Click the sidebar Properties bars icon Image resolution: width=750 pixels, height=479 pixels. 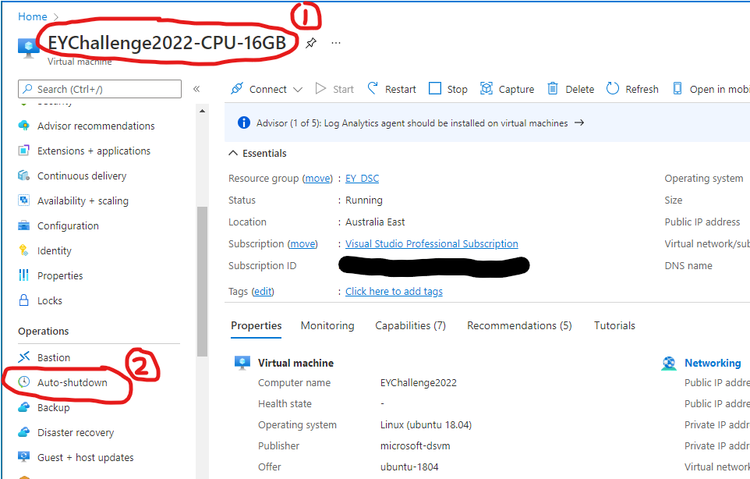24,275
